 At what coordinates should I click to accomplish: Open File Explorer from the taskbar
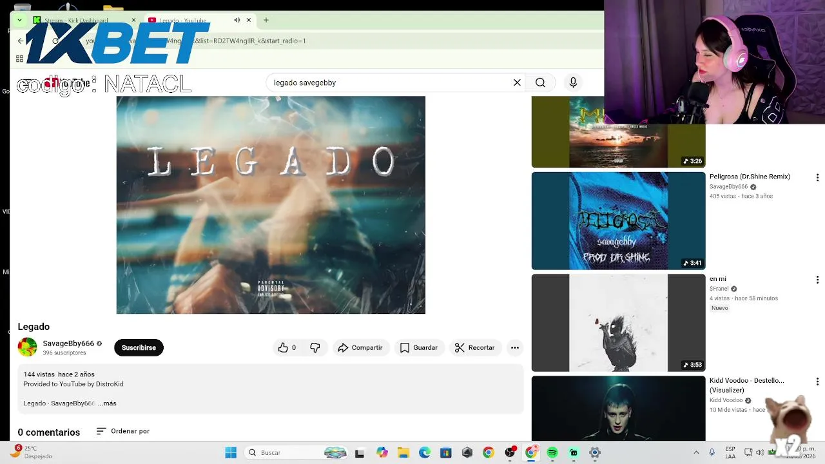(x=403, y=452)
